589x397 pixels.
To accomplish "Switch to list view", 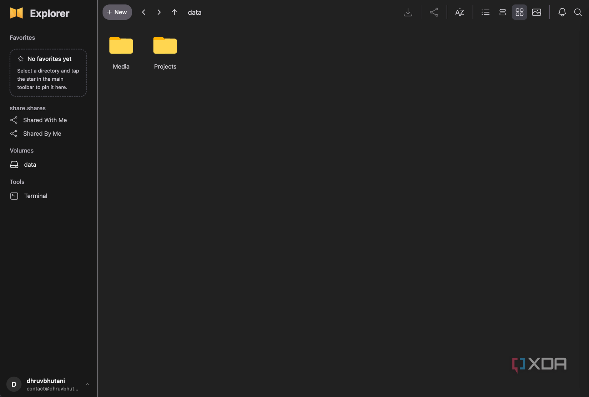I will click(x=485, y=12).
